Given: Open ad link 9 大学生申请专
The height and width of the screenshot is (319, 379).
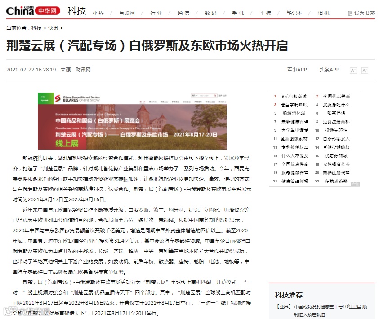Looking at the screenshot, I should 294,130.
